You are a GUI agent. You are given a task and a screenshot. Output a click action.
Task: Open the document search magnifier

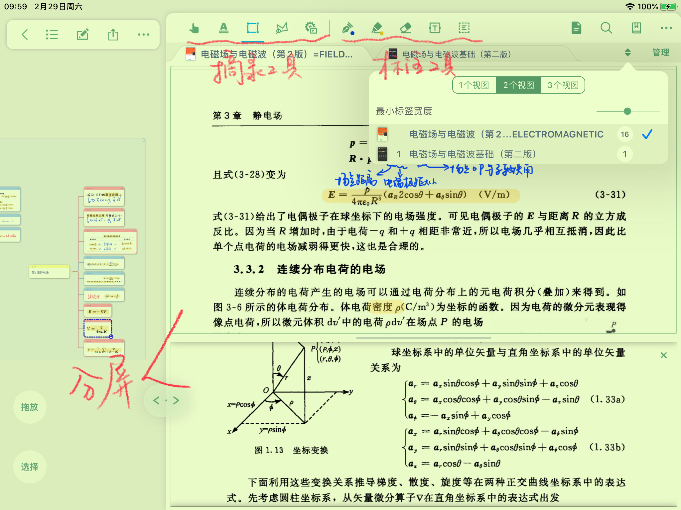pos(606,29)
